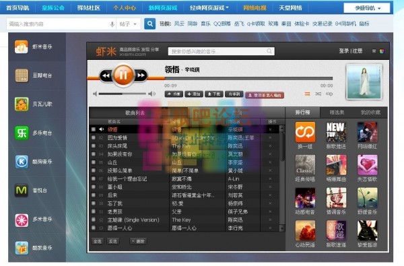Skip to the next track
Viewport: 404px width, 266px height.
pos(141,75)
